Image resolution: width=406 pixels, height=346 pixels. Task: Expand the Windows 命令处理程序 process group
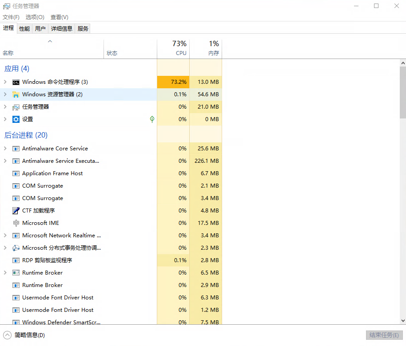click(x=5, y=82)
